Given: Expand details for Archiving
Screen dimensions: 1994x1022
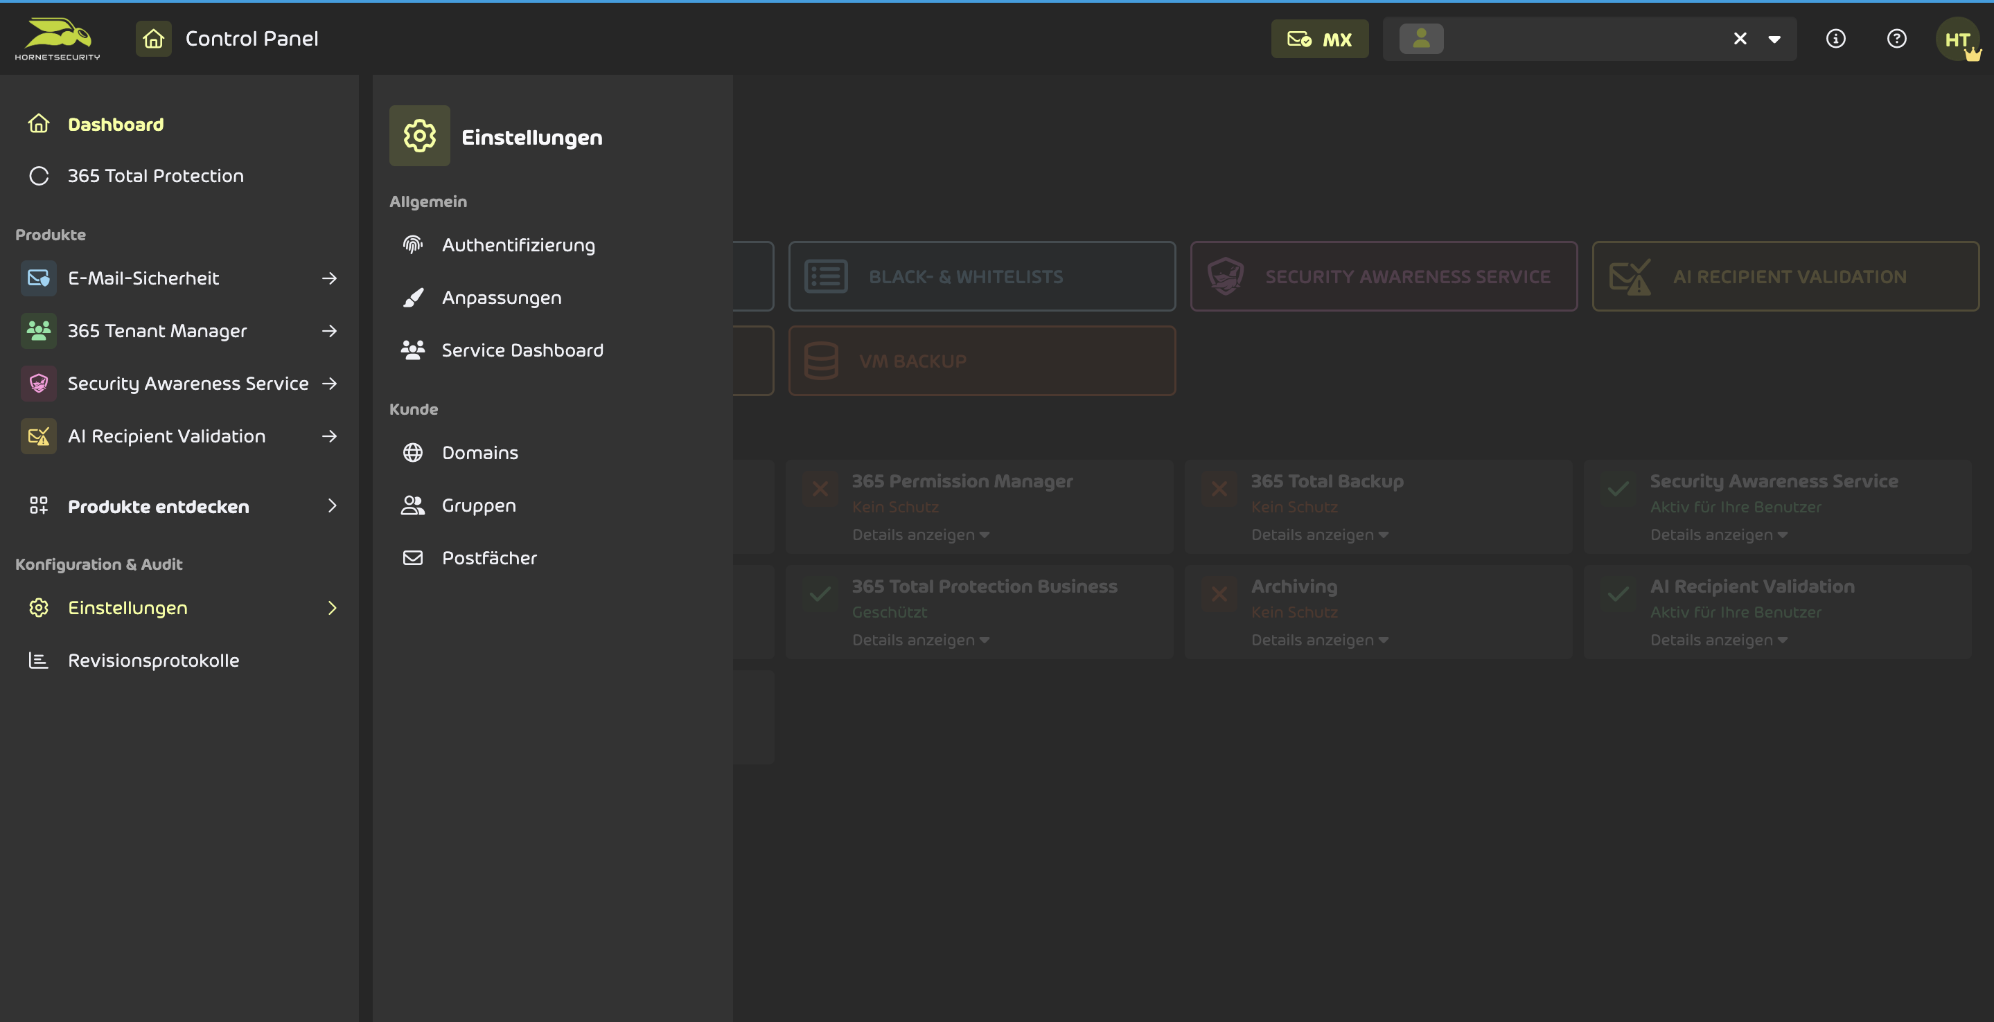Looking at the screenshot, I should (1320, 640).
